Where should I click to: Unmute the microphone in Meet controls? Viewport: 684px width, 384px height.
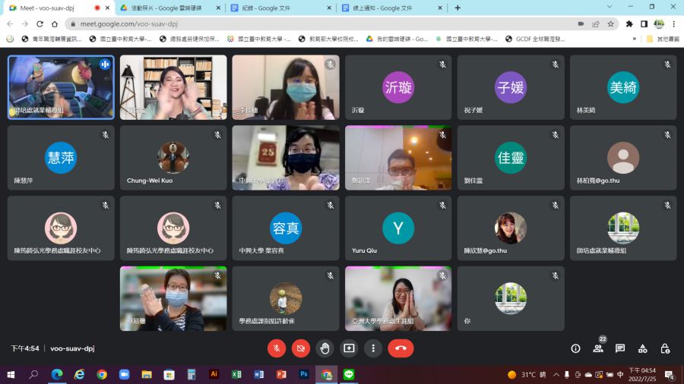click(277, 348)
